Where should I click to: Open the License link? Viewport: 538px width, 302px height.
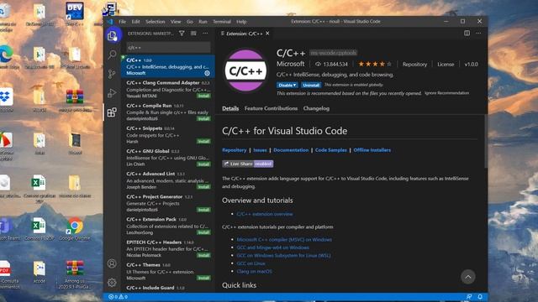coord(446,64)
